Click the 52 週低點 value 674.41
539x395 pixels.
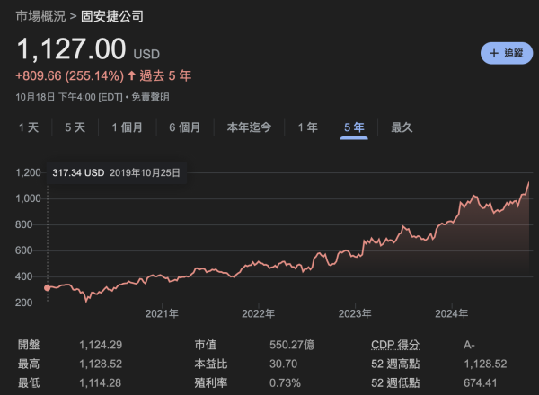click(481, 383)
